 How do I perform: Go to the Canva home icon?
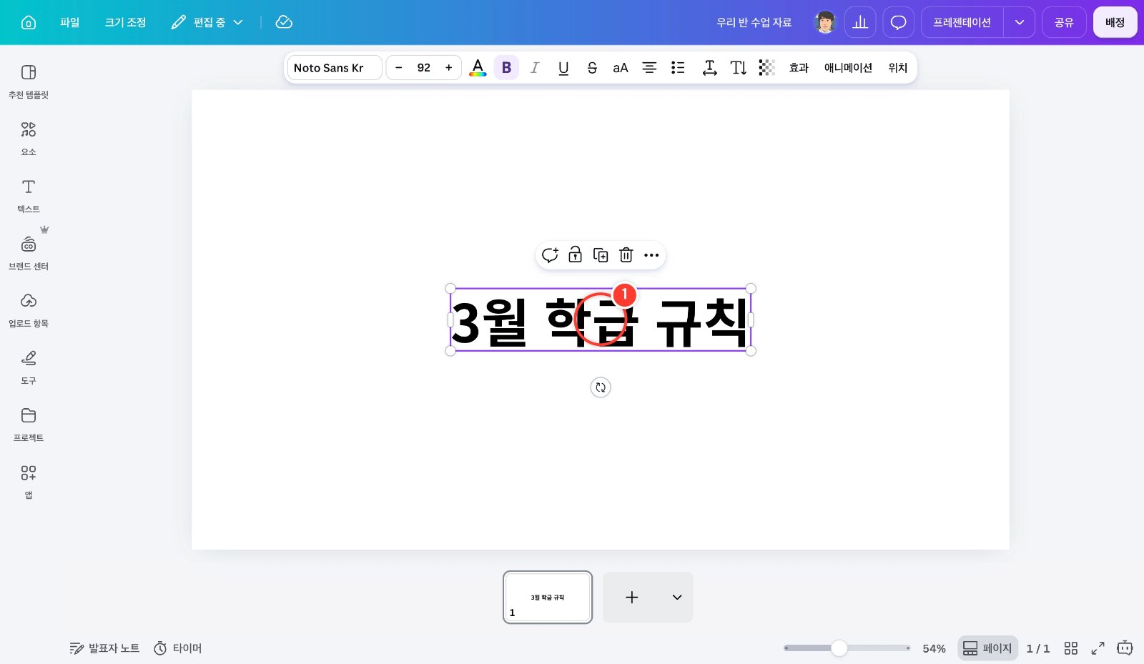click(x=29, y=22)
